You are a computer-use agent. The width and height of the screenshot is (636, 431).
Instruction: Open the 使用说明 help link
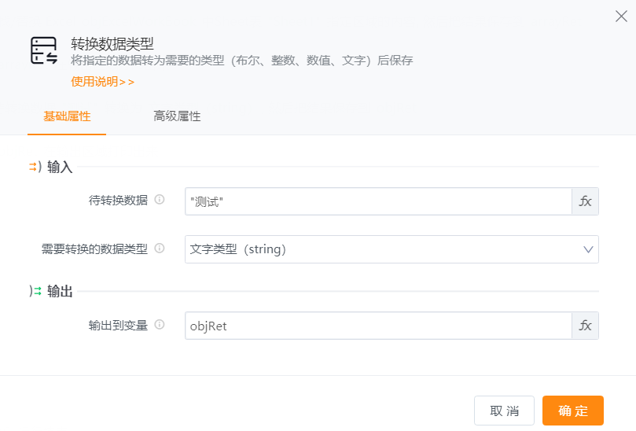[x=102, y=81]
